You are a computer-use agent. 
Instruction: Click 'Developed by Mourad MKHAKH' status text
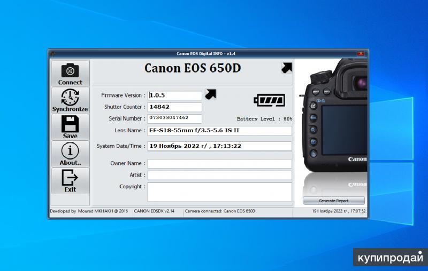tap(89, 211)
